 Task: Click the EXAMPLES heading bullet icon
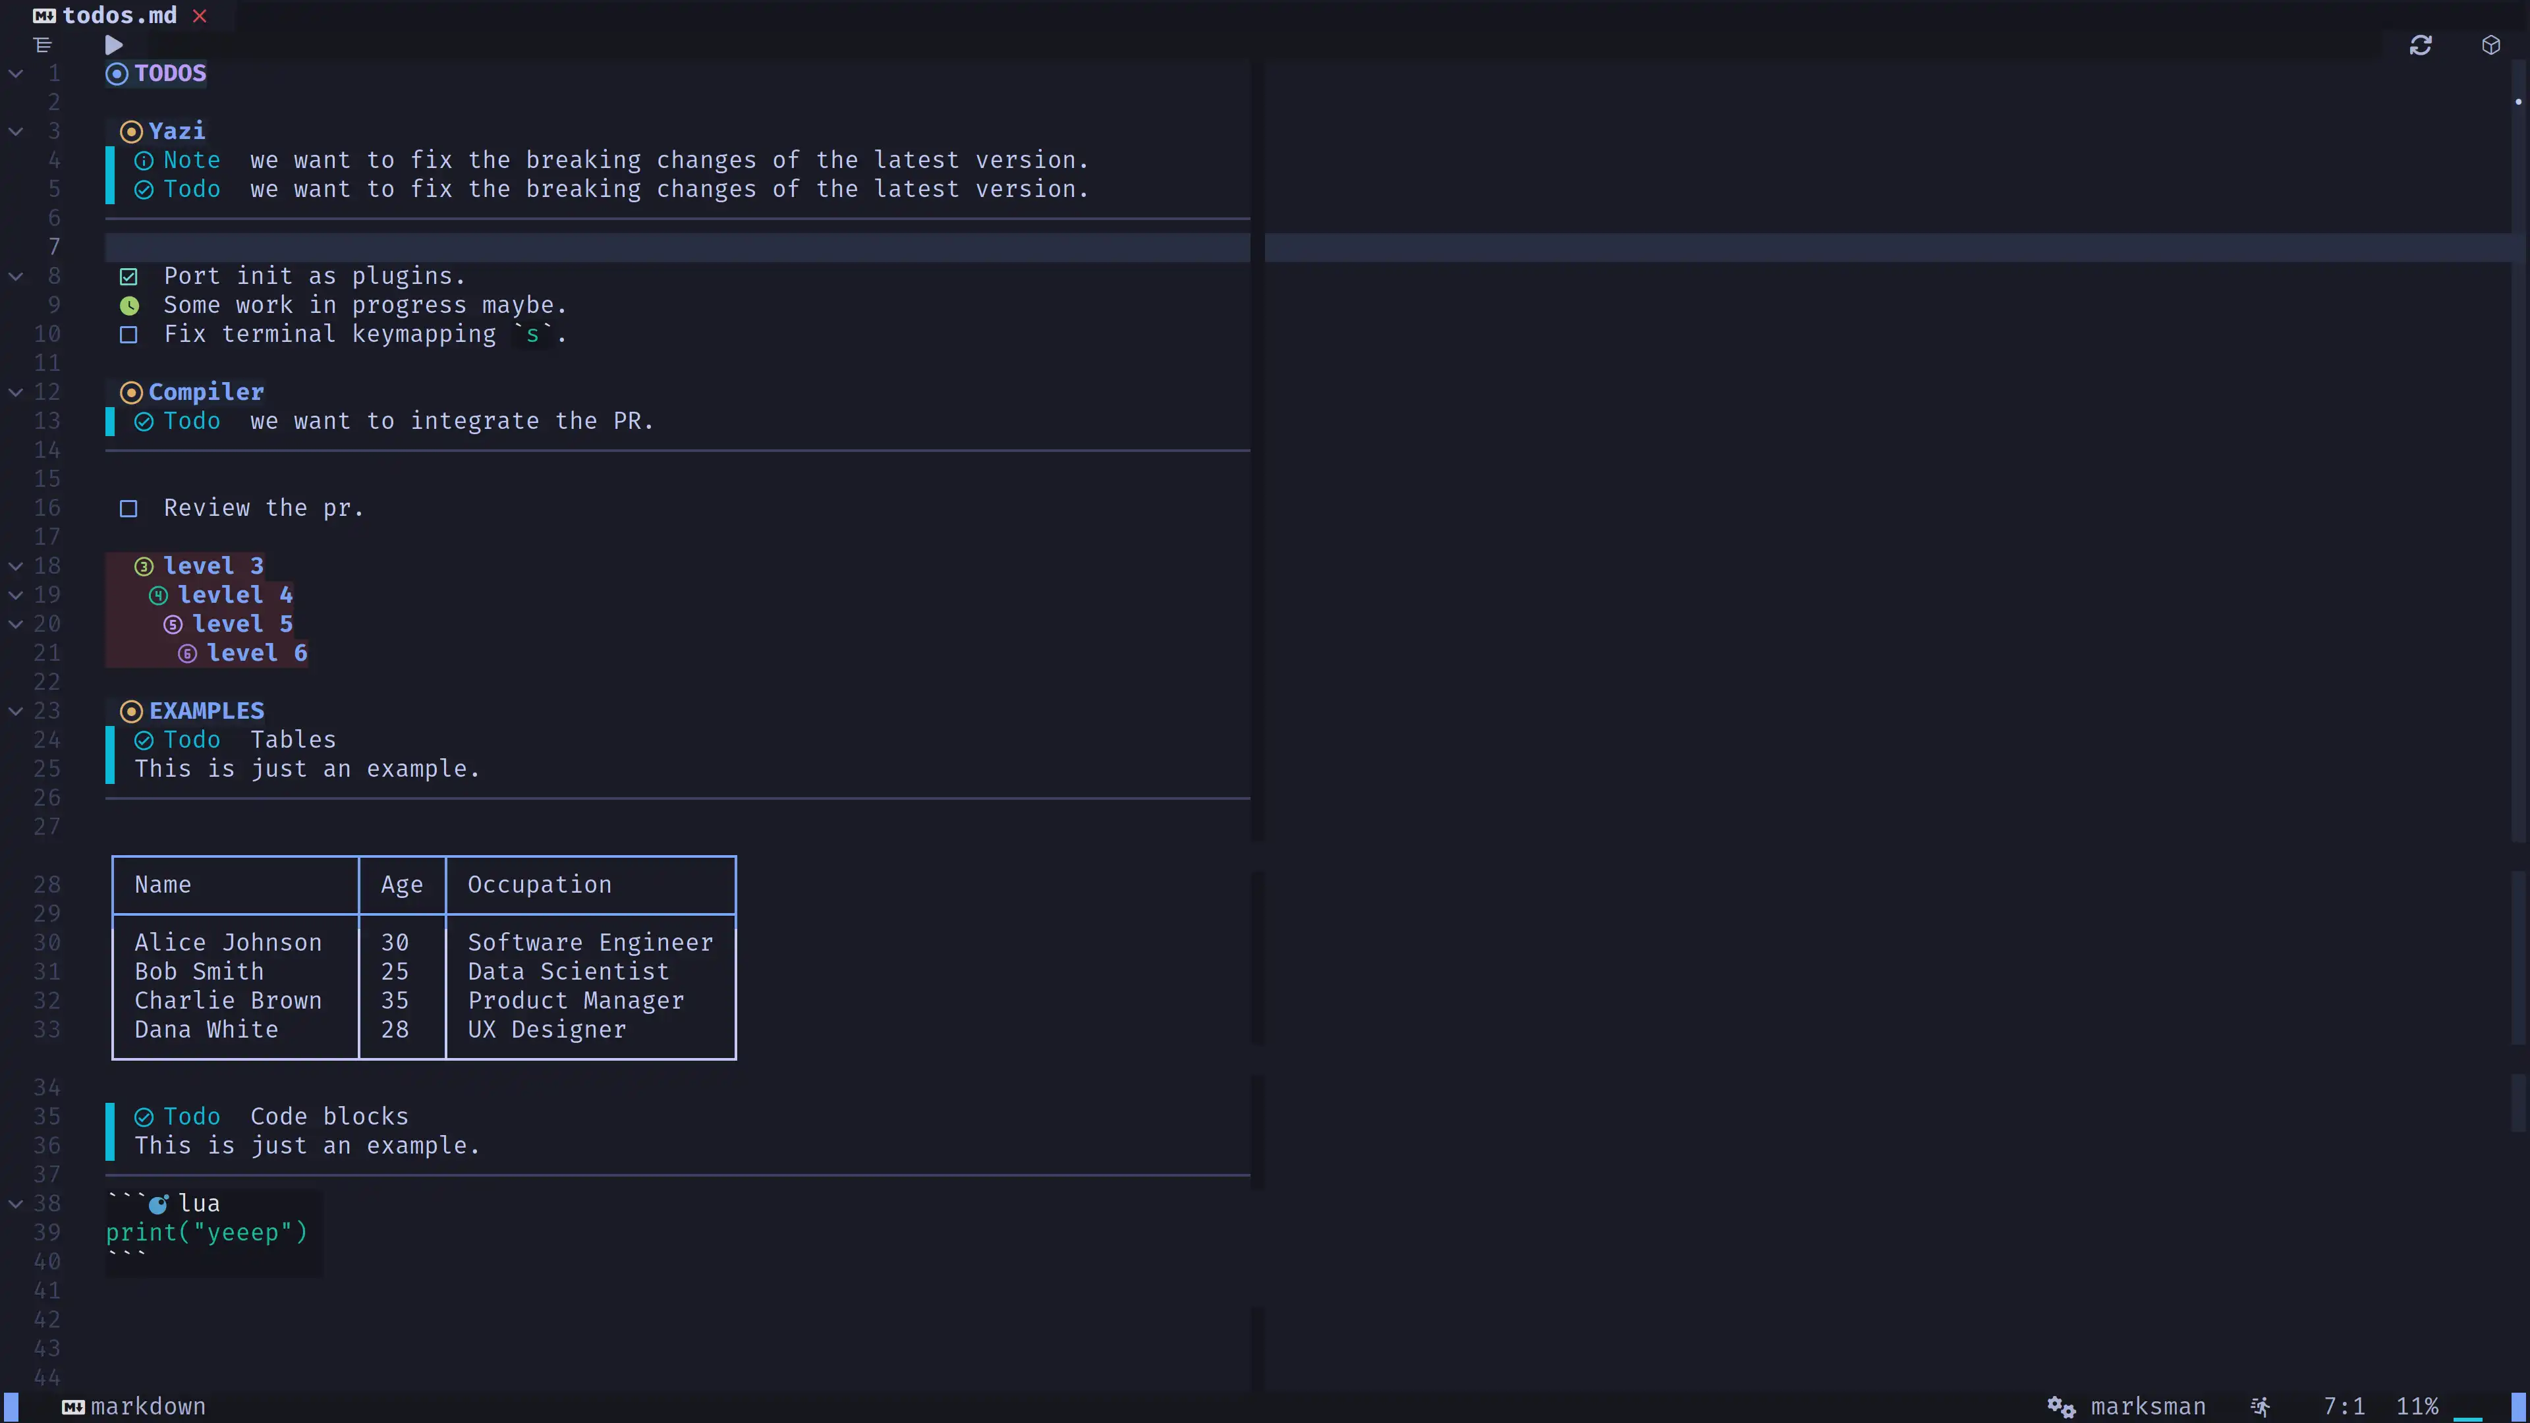click(x=130, y=711)
